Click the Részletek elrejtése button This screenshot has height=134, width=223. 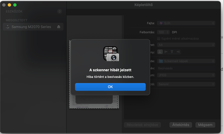pyautogui.click(x=142, y=125)
